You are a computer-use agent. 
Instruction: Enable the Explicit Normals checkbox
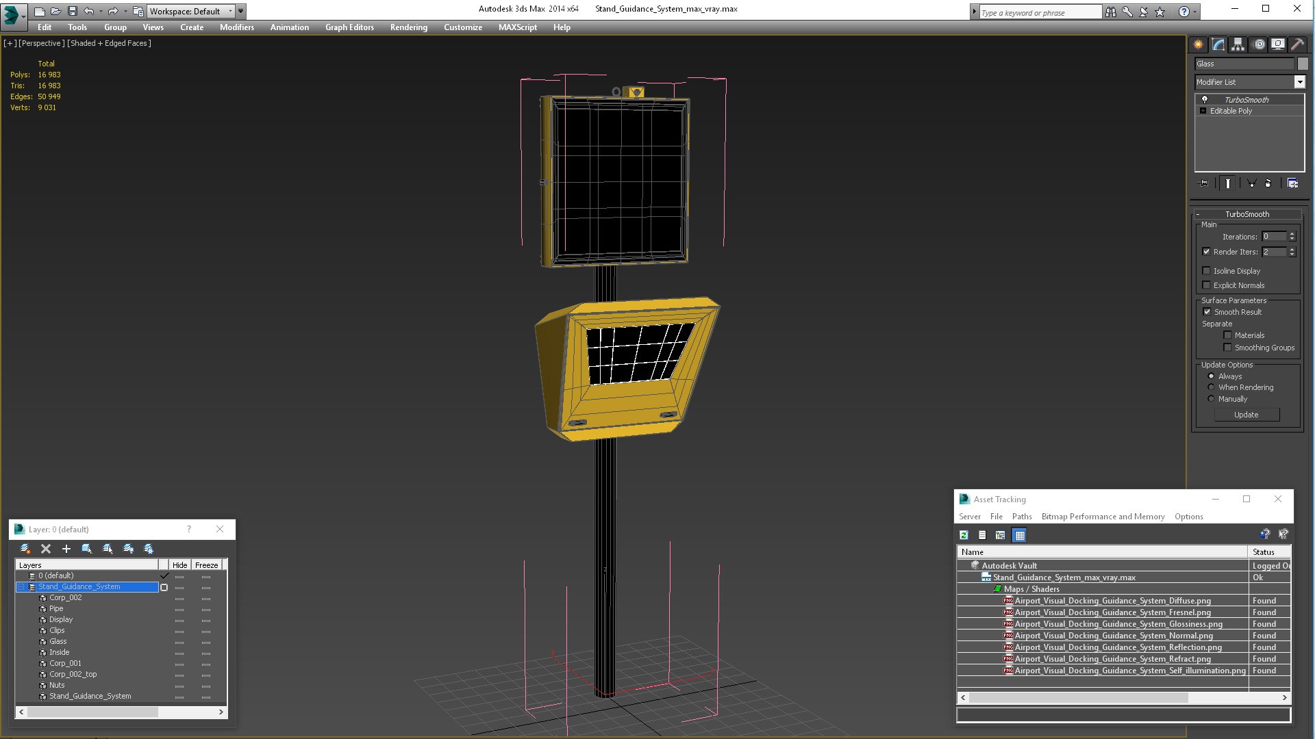1207,285
